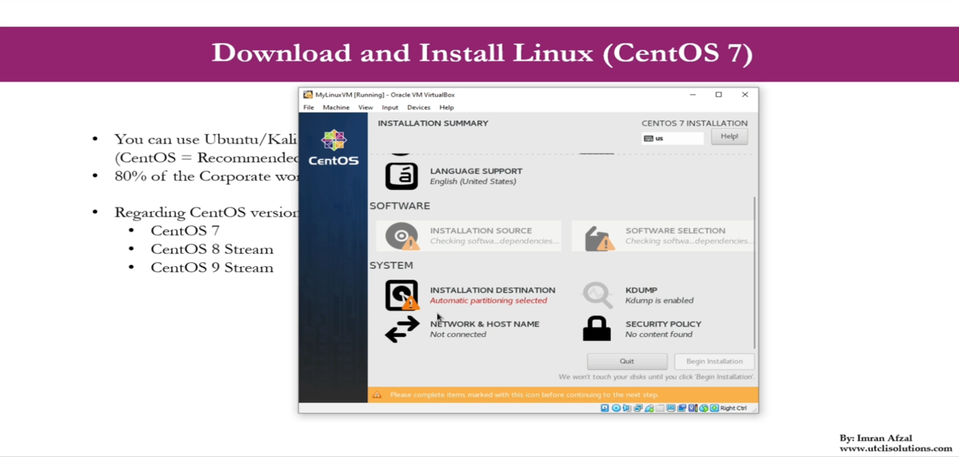Click the shared folders status icon
This screenshot has width=959, height=457.
point(660,408)
